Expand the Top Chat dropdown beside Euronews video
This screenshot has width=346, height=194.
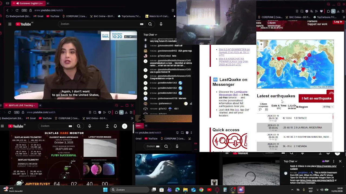[x=150, y=34]
